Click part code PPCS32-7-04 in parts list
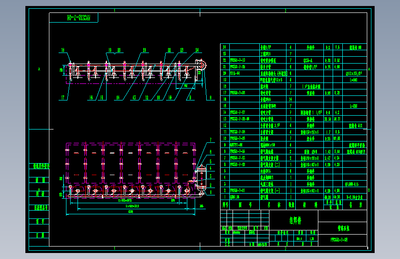 pyautogui.click(x=238, y=151)
